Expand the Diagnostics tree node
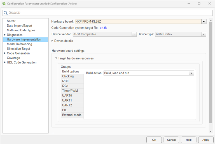 tap(5, 35)
